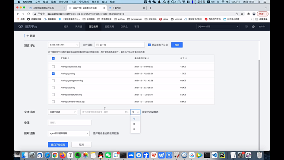
Task: Click the Chrome 更新 button
Action: point(262,14)
